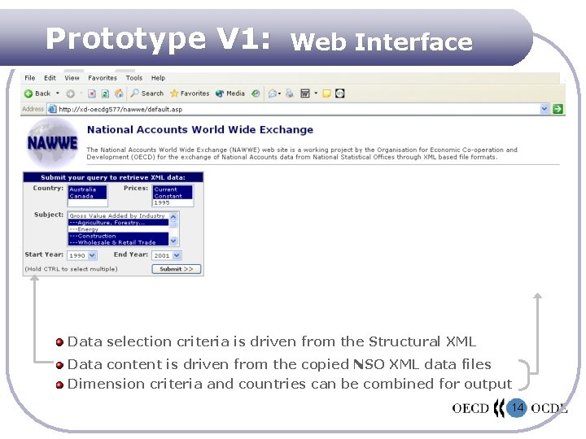Screen dimensions: 586x439
Task: Stop page loading with red X icon
Action: click(x=92, y=93)
